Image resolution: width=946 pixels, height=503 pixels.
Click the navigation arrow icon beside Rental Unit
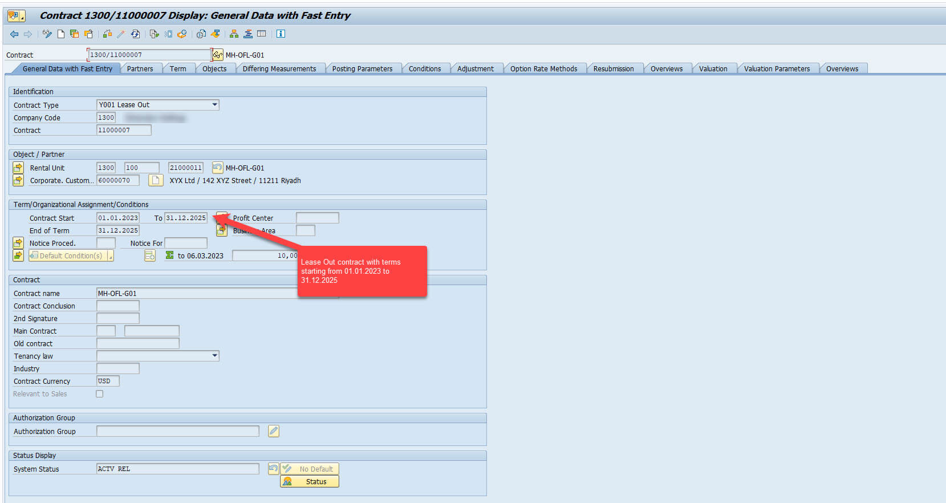coord(18,168)
